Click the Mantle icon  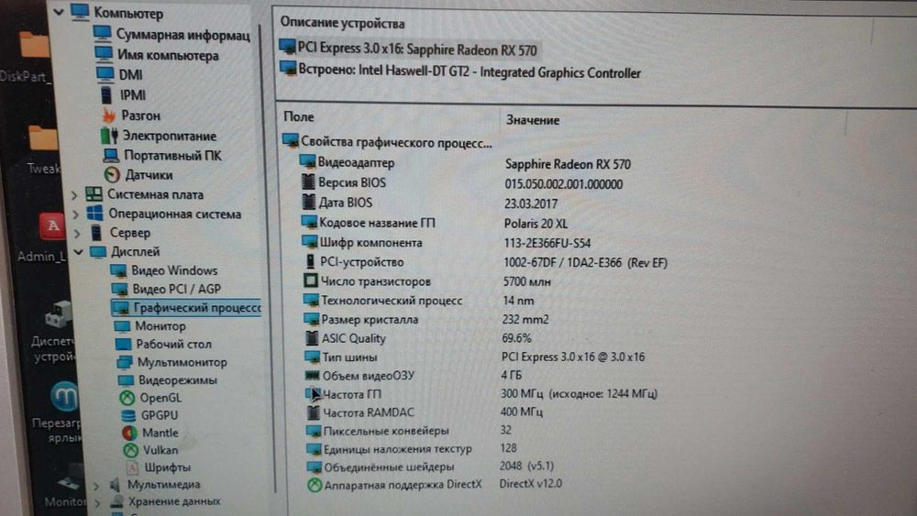click(x=129, y=433)
